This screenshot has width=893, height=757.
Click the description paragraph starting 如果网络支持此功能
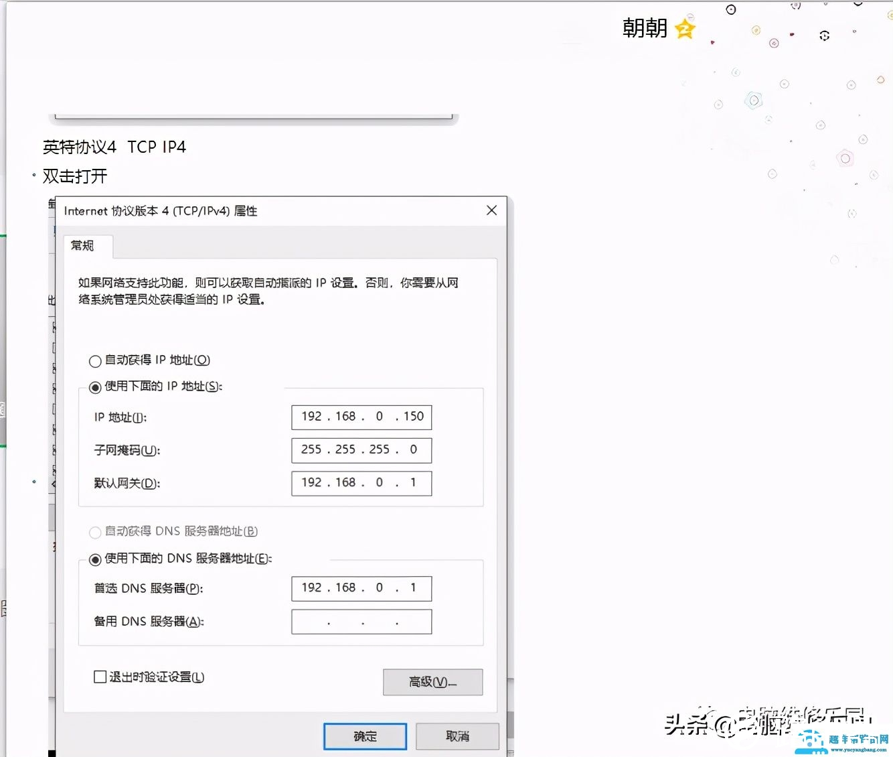tap(268, 291)
